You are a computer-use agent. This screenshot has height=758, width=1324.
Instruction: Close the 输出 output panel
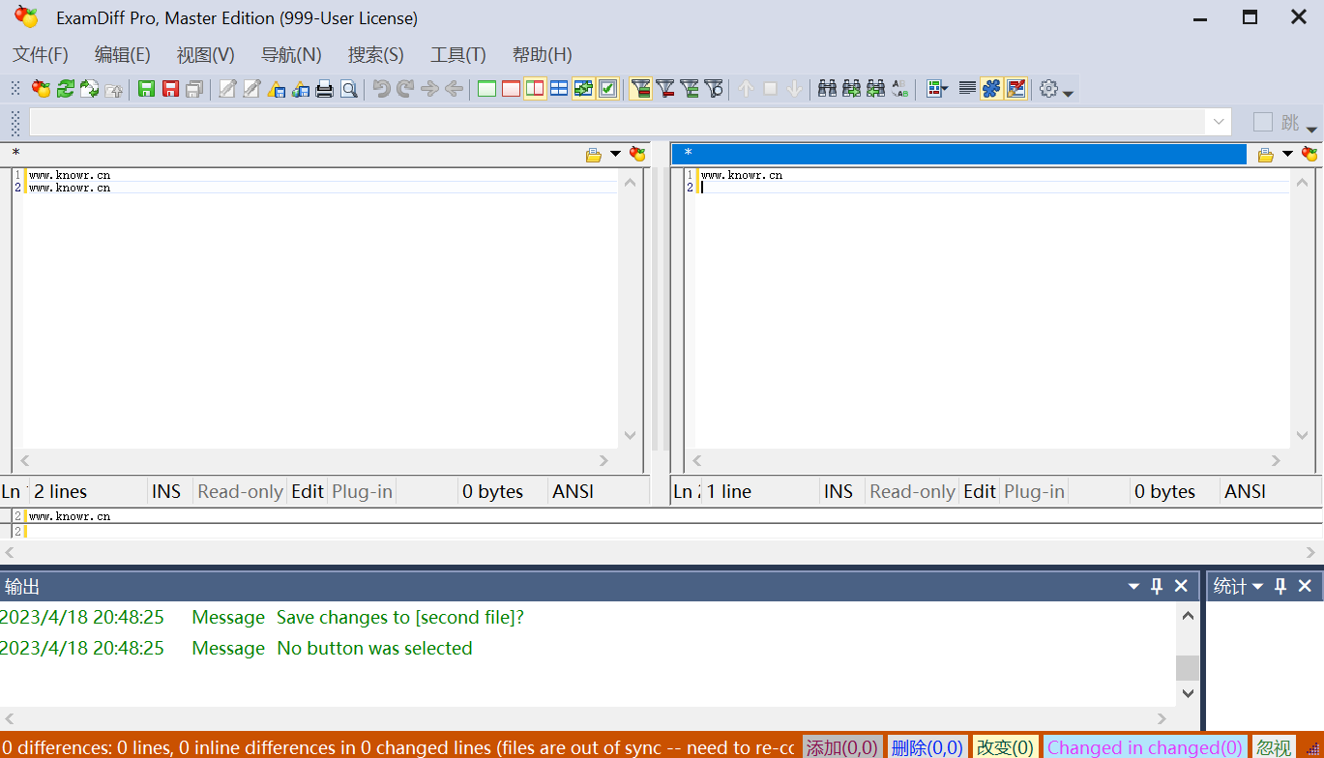click(x=1181, y=586)
